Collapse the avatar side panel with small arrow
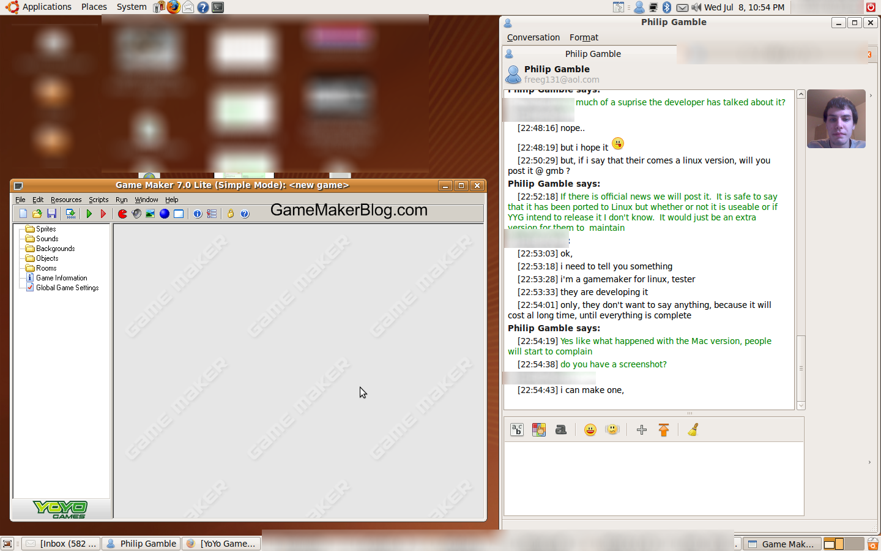881x551 pixels. point(871,96)
